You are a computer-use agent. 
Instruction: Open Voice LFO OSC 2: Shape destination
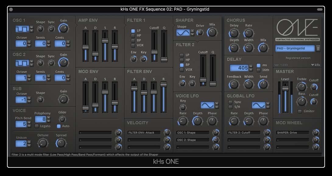192,140
